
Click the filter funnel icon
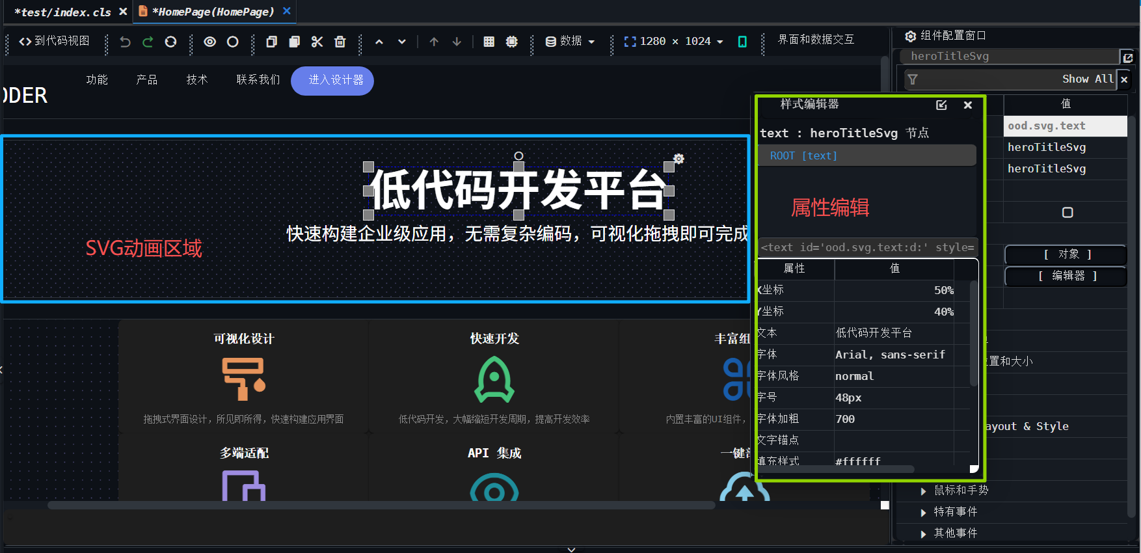[x=913, y=79]
